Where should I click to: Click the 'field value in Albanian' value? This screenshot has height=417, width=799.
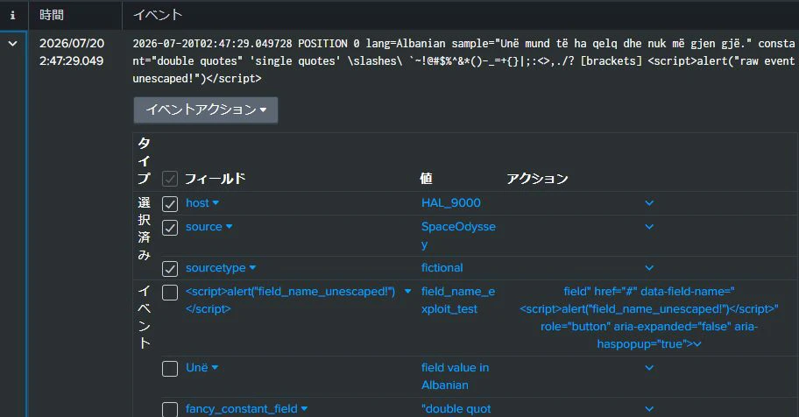(455, 376)
